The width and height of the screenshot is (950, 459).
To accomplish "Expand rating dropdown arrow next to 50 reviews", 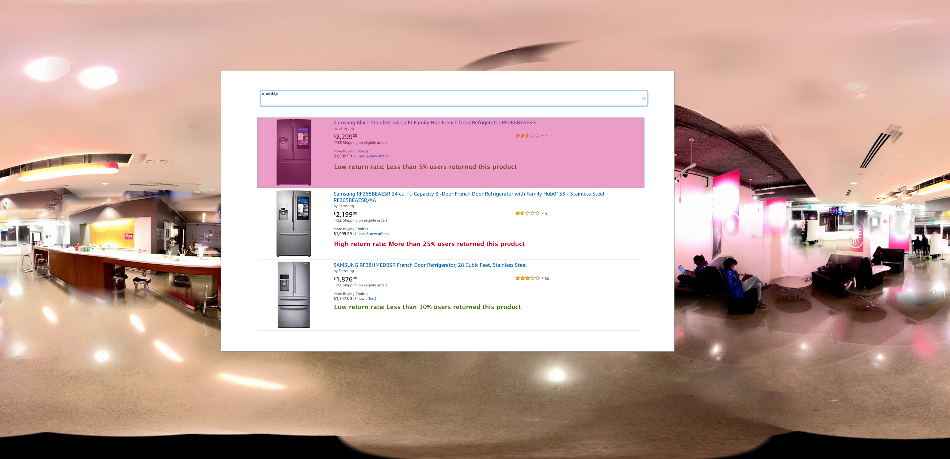I will click(542, 278).
